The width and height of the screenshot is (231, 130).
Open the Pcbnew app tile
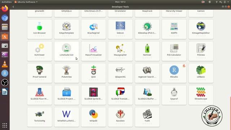click(x=201, y=51)
